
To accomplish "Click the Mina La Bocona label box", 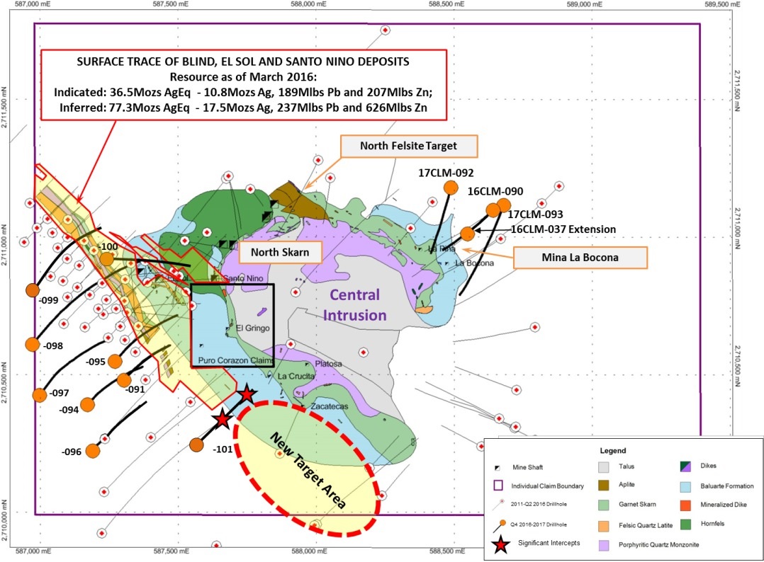I will (580, 258).
